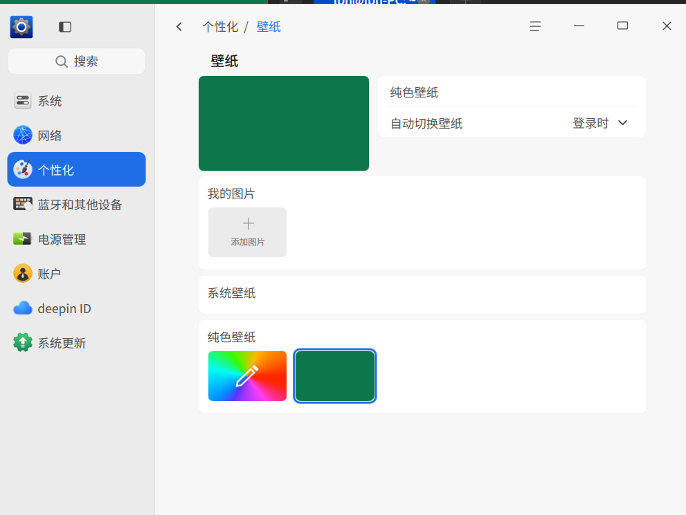Click the 壁纸 breadcrumb link
The height and width of the screenshot is (515, 686).
[x=269, y=27]
